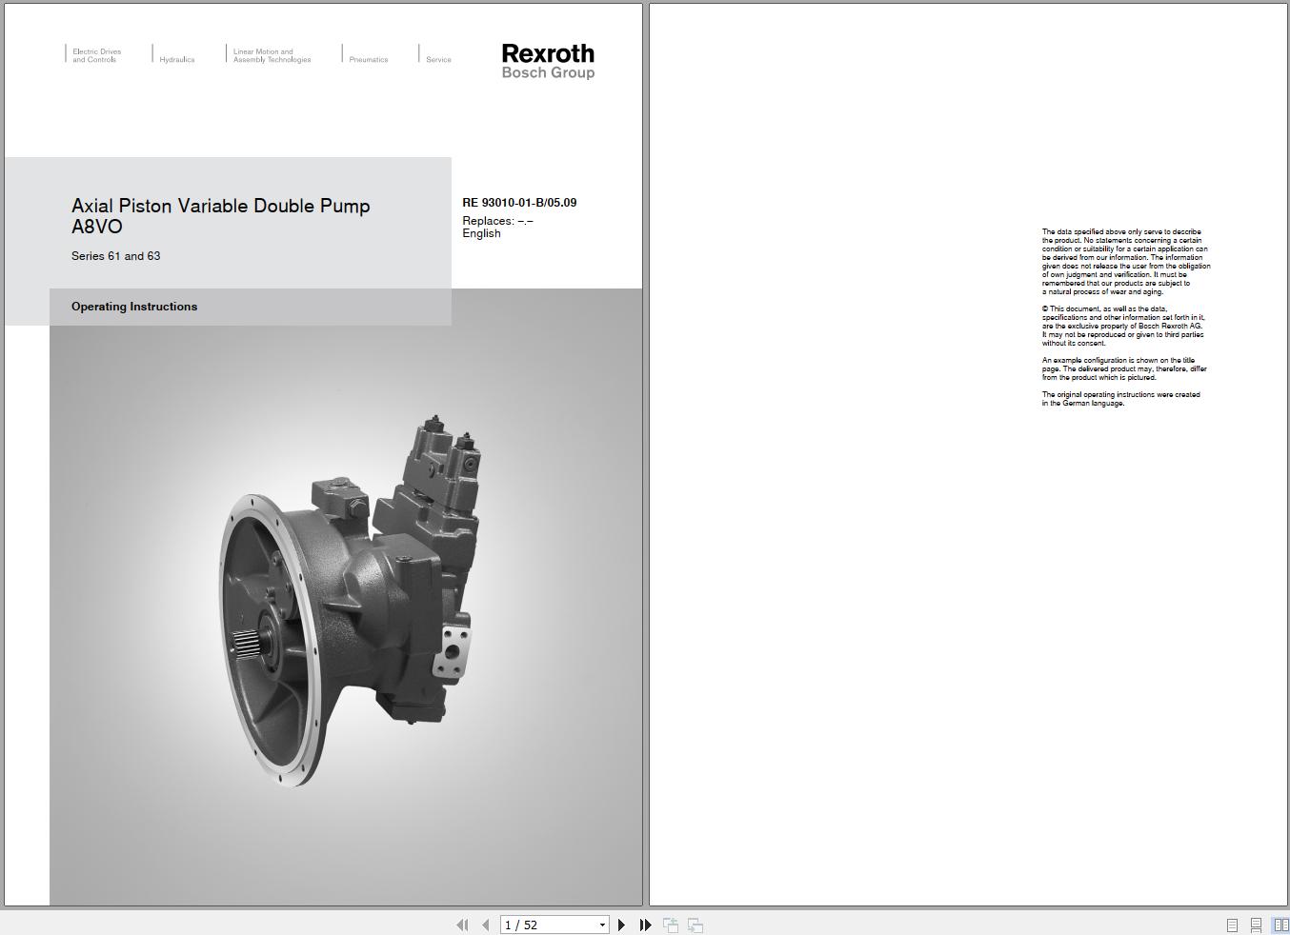Click the Axial Piston Variable Double Pump title
The width and height of the screenshot is (1290, 935).
(221, 206)
